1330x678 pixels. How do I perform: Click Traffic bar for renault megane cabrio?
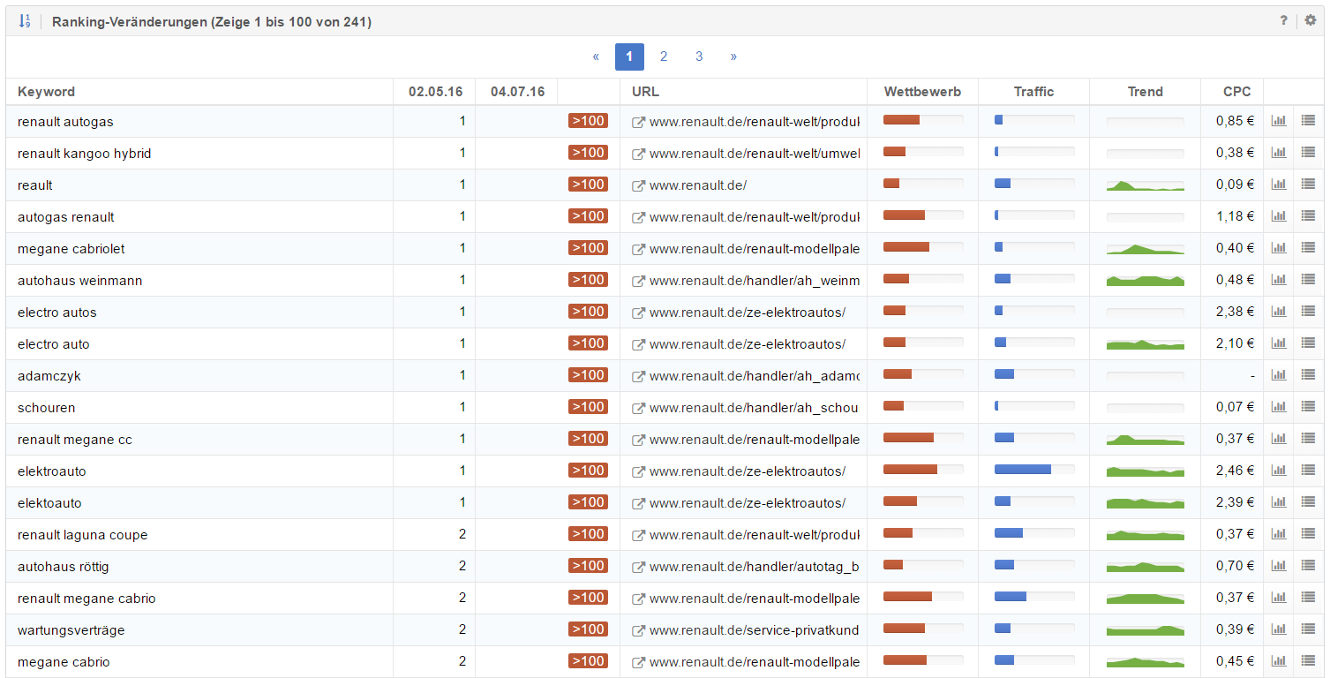click(1034, 597)
